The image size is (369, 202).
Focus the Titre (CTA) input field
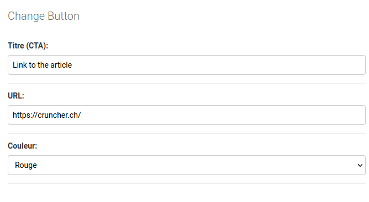pos(187,65)
